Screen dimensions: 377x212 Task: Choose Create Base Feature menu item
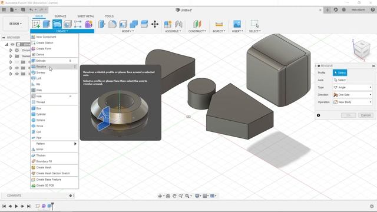pyautogui.click(x=54, y=180)
